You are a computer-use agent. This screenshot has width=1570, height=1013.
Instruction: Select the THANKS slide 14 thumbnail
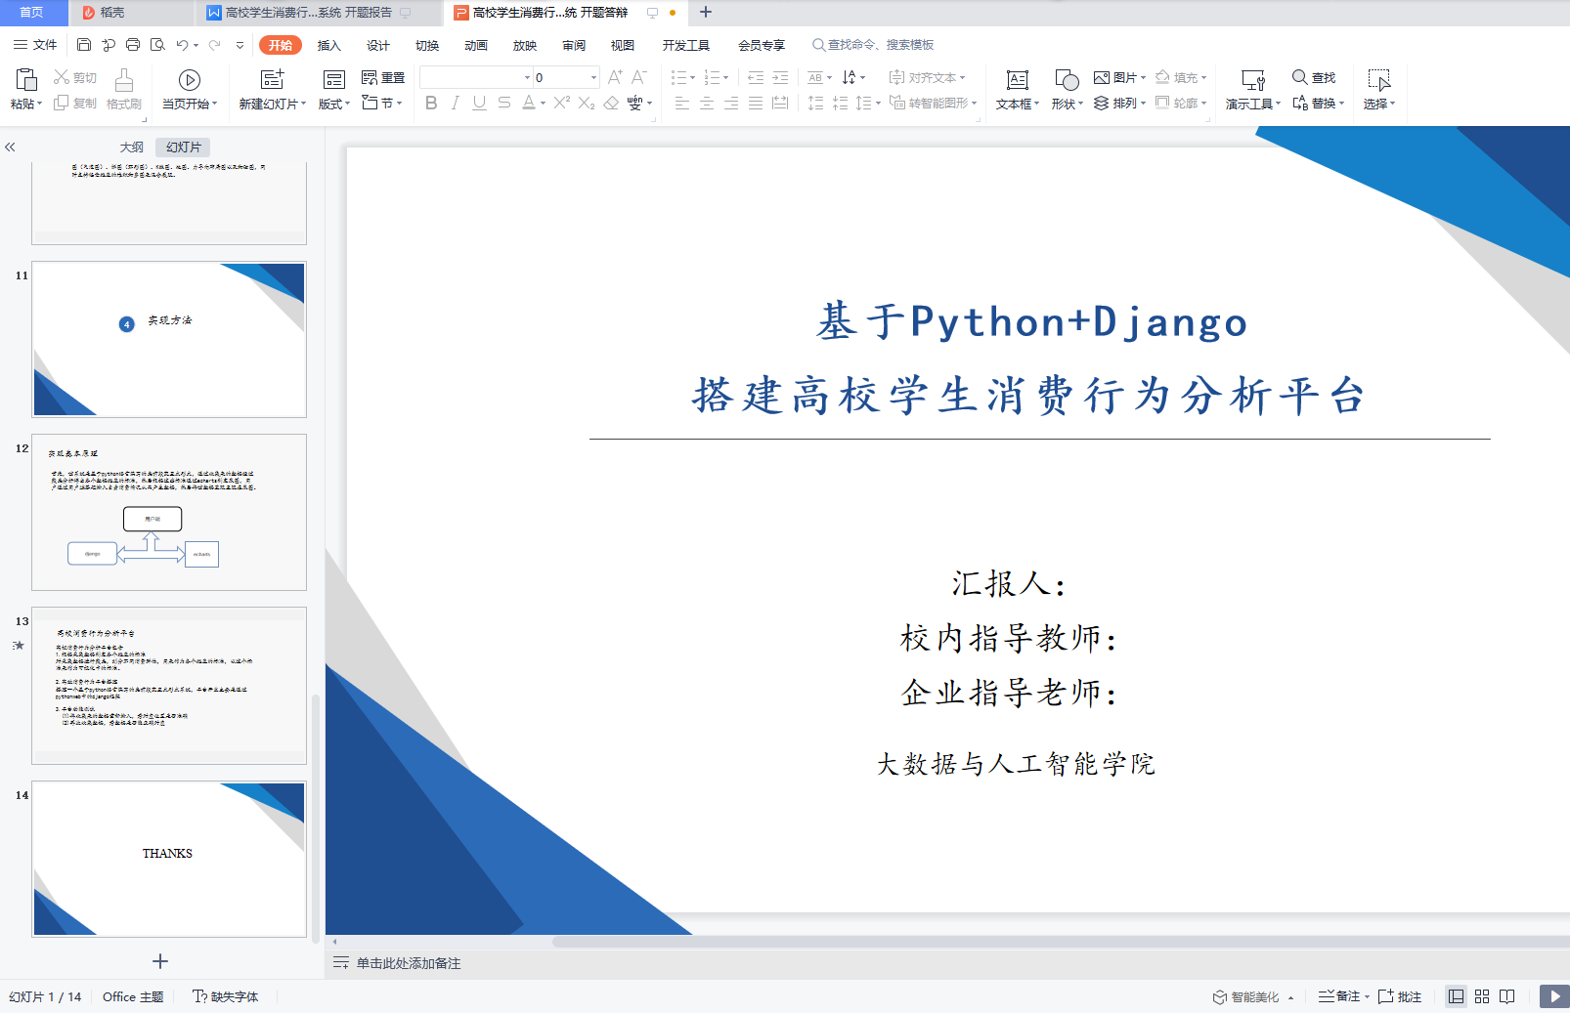[169, 859]
